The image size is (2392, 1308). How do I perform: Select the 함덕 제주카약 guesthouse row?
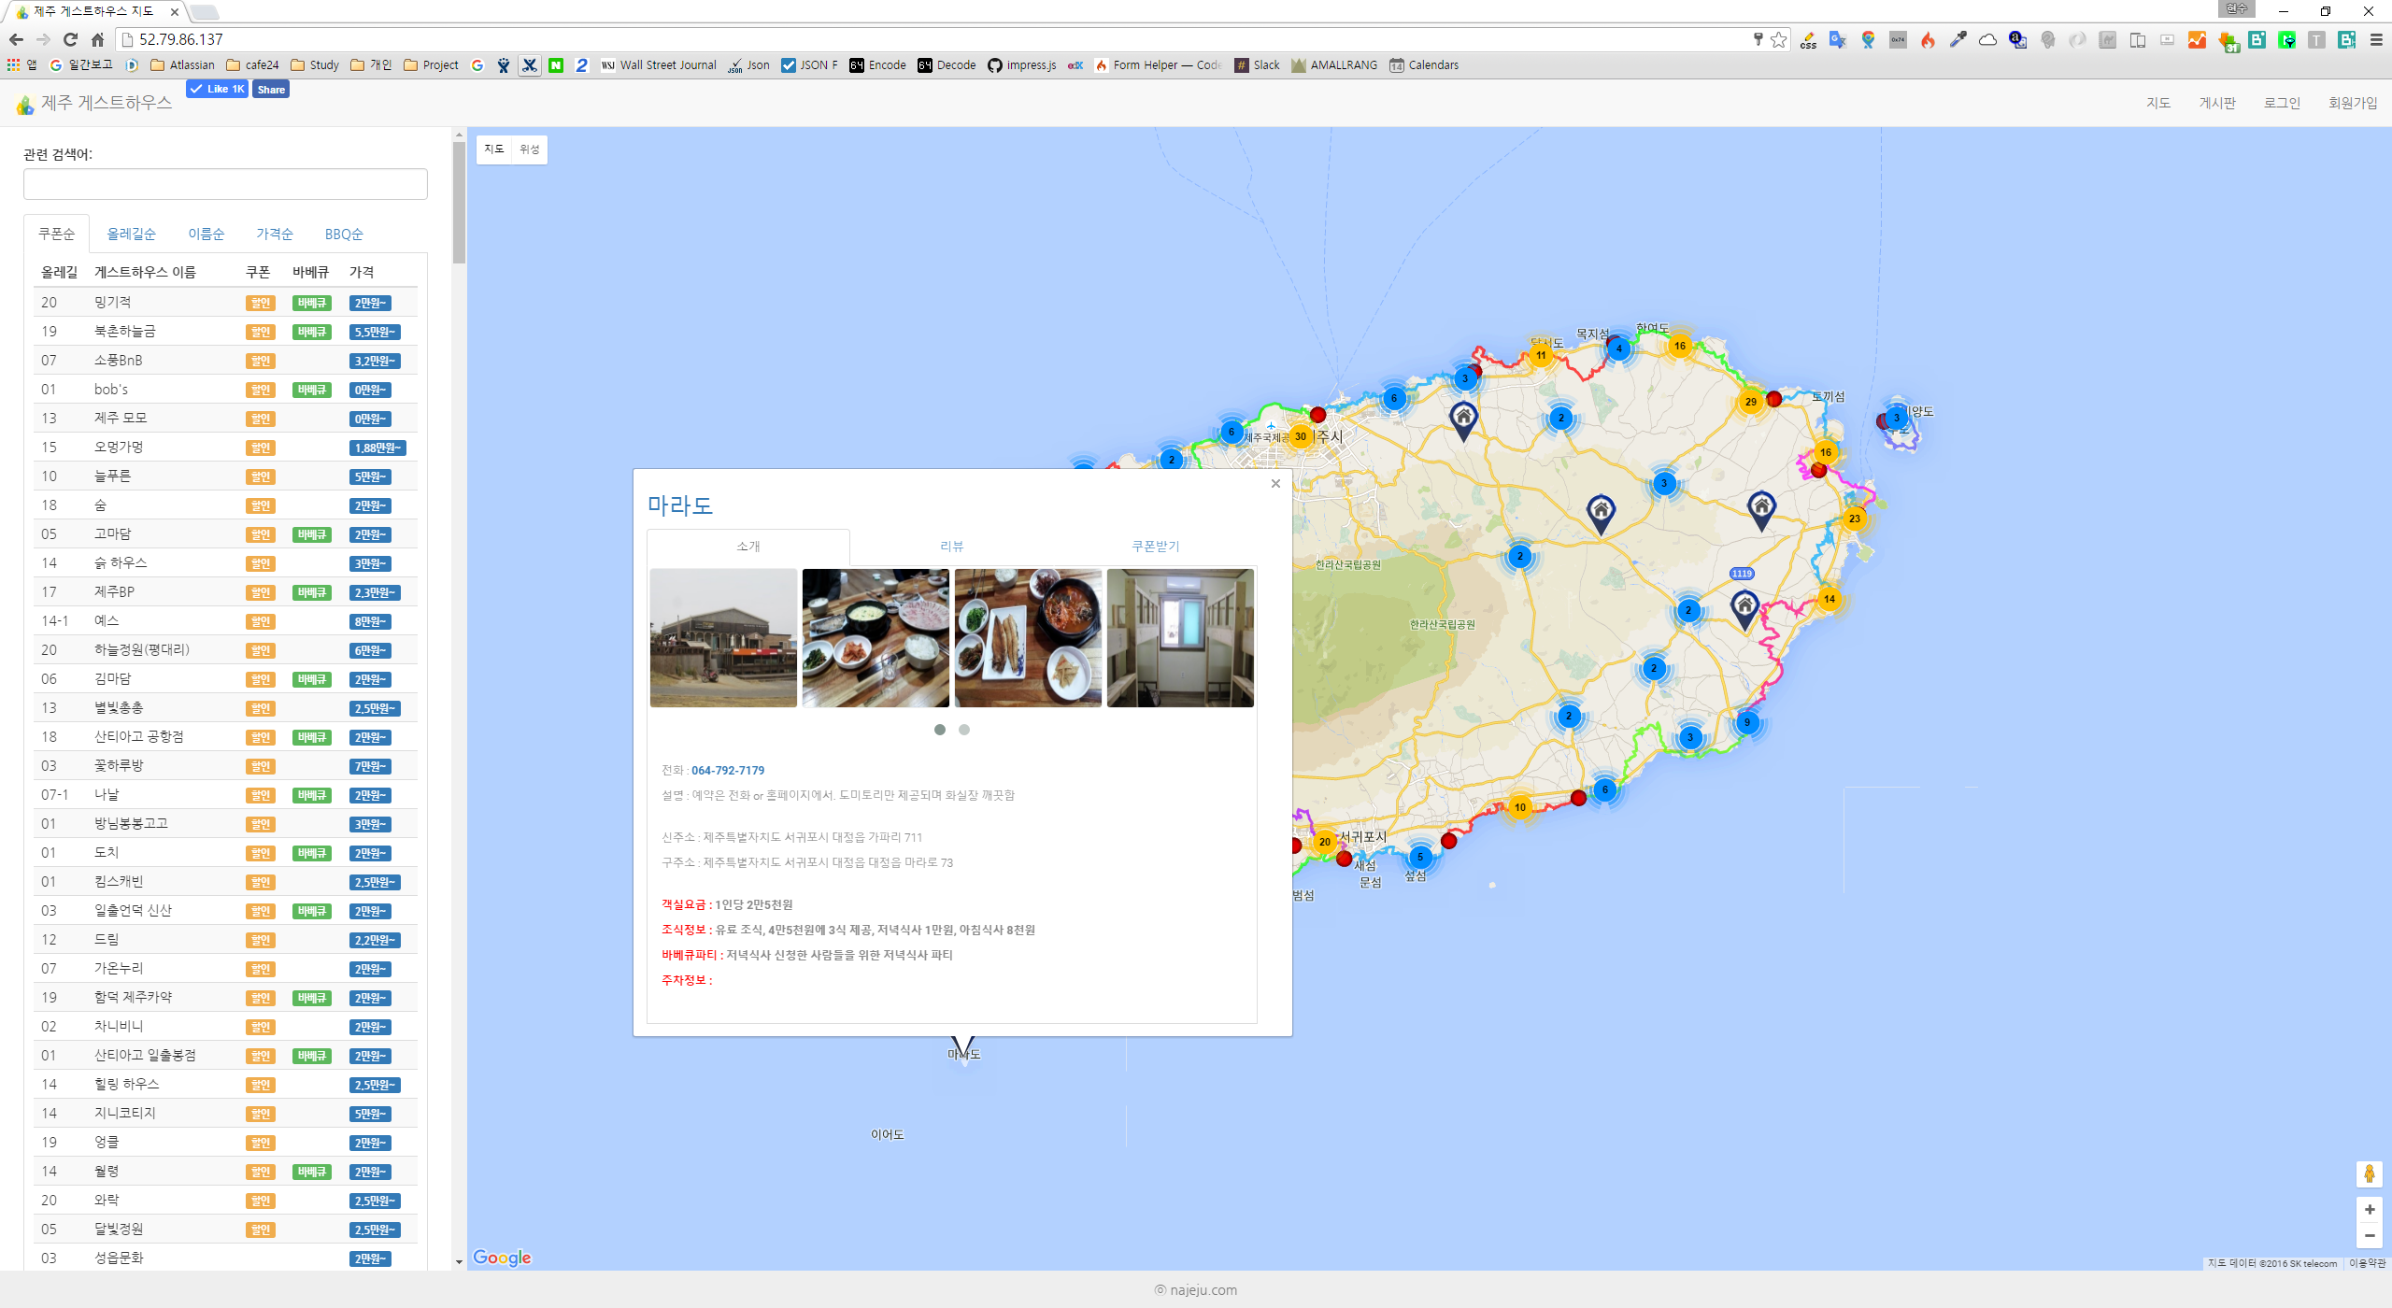225,998
